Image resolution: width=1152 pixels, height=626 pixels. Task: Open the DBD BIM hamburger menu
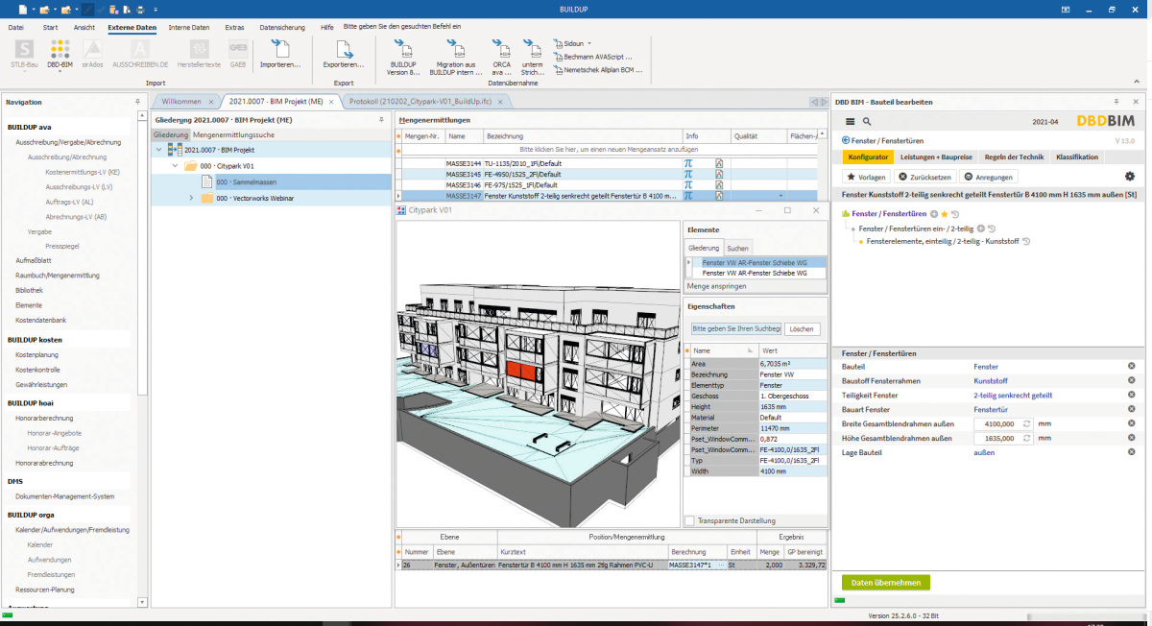pyautogui.click(x=850, y=122)
